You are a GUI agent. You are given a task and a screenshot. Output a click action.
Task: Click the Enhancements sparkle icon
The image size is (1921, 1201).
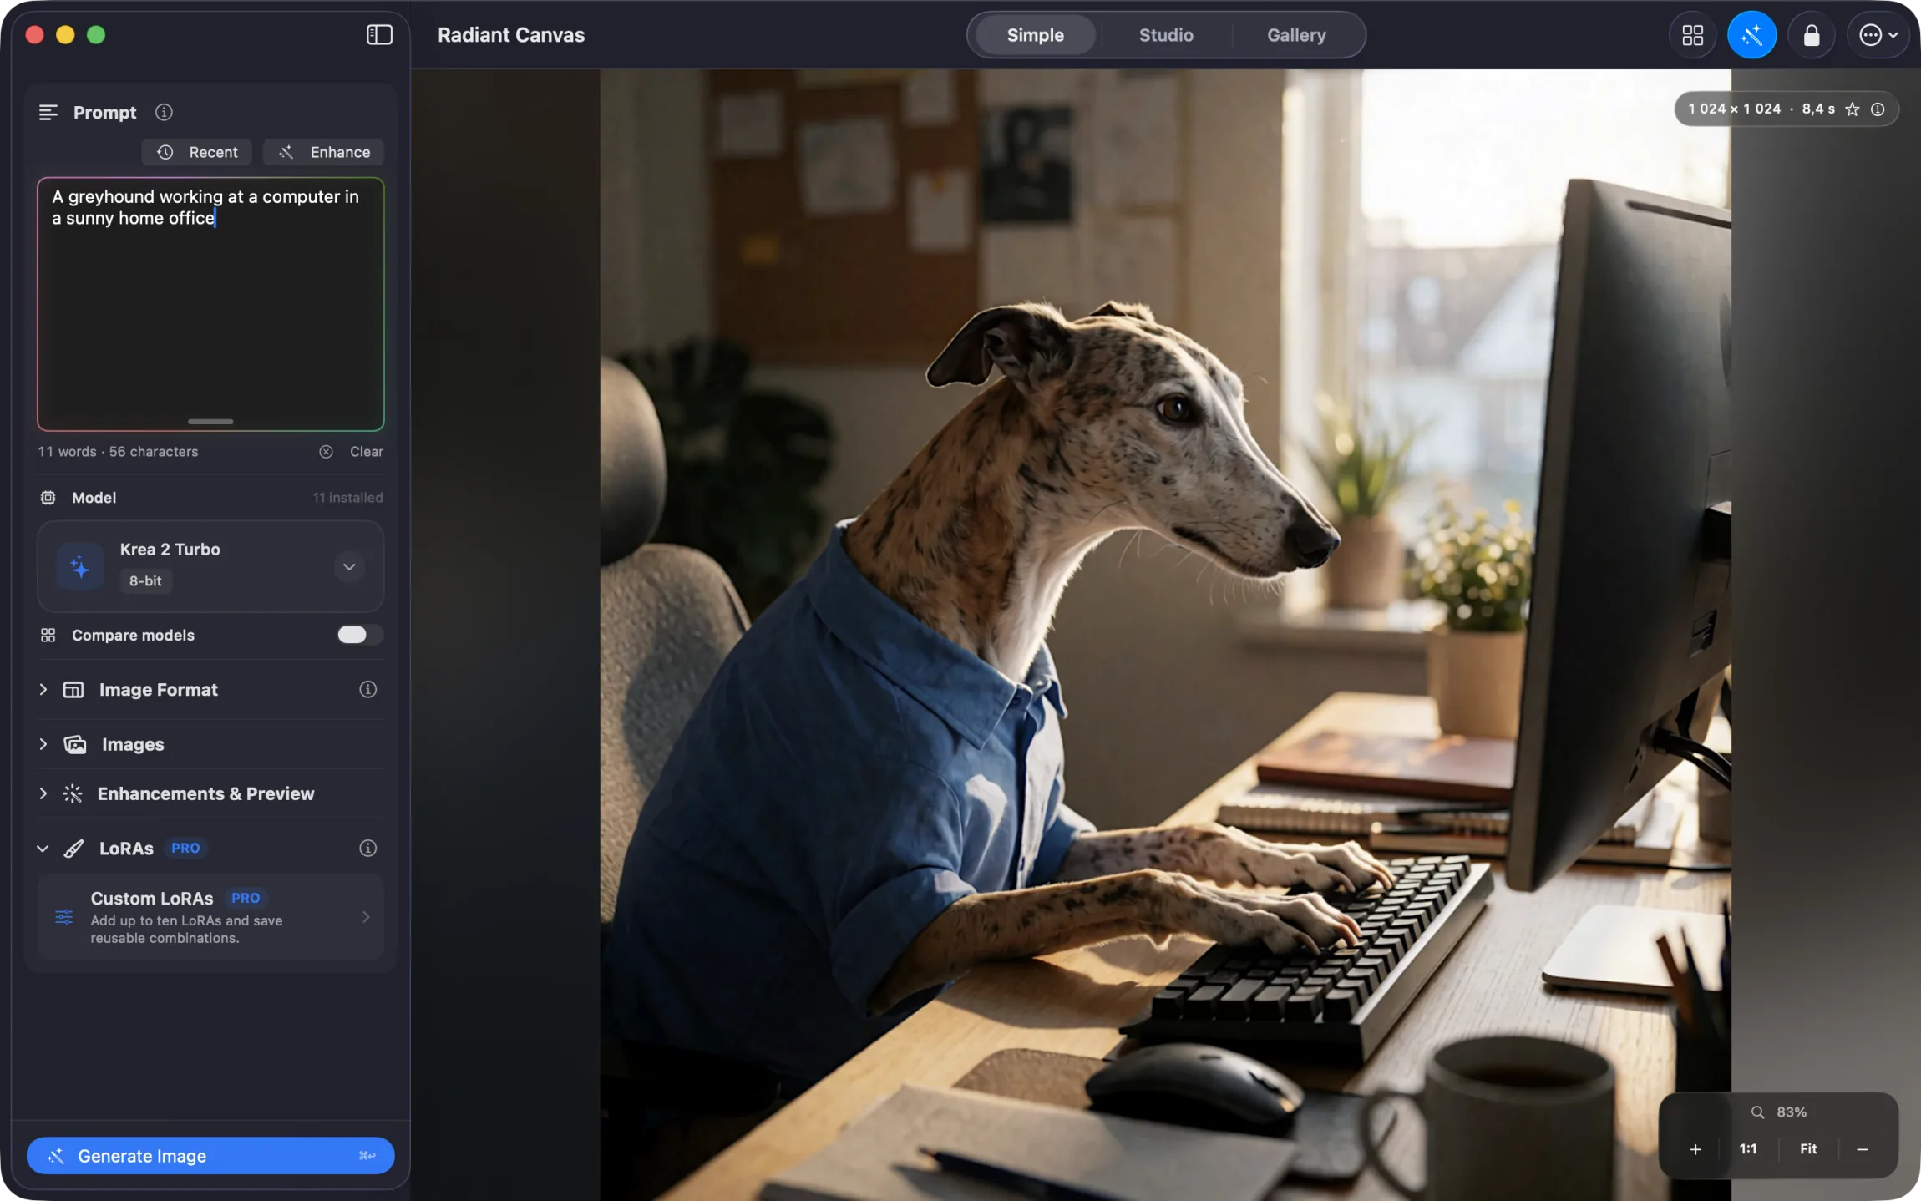73,793
